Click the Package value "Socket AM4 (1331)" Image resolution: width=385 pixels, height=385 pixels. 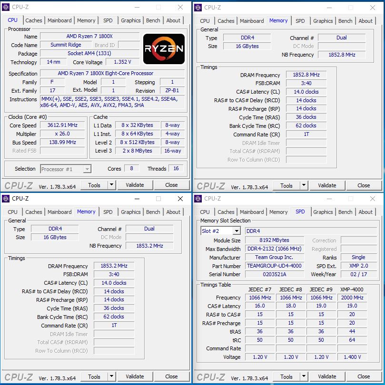point(89,53)
